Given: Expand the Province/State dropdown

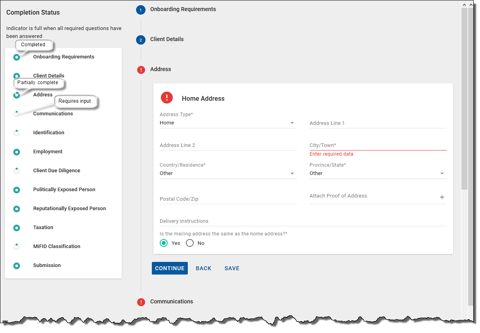Looking at the screenshot, I should pos(442,173).
